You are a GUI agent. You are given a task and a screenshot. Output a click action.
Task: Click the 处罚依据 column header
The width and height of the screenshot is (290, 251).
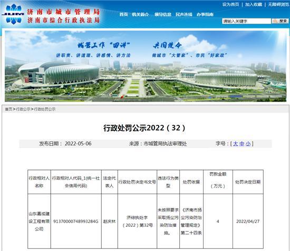(x=191, y=182)
